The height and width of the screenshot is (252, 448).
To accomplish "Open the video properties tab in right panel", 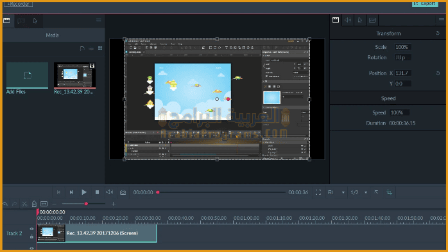I will click(336, 20).
